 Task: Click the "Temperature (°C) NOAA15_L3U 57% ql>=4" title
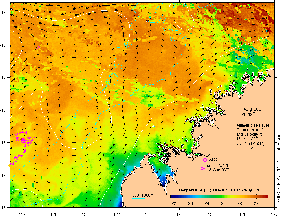tap(218, 190)
